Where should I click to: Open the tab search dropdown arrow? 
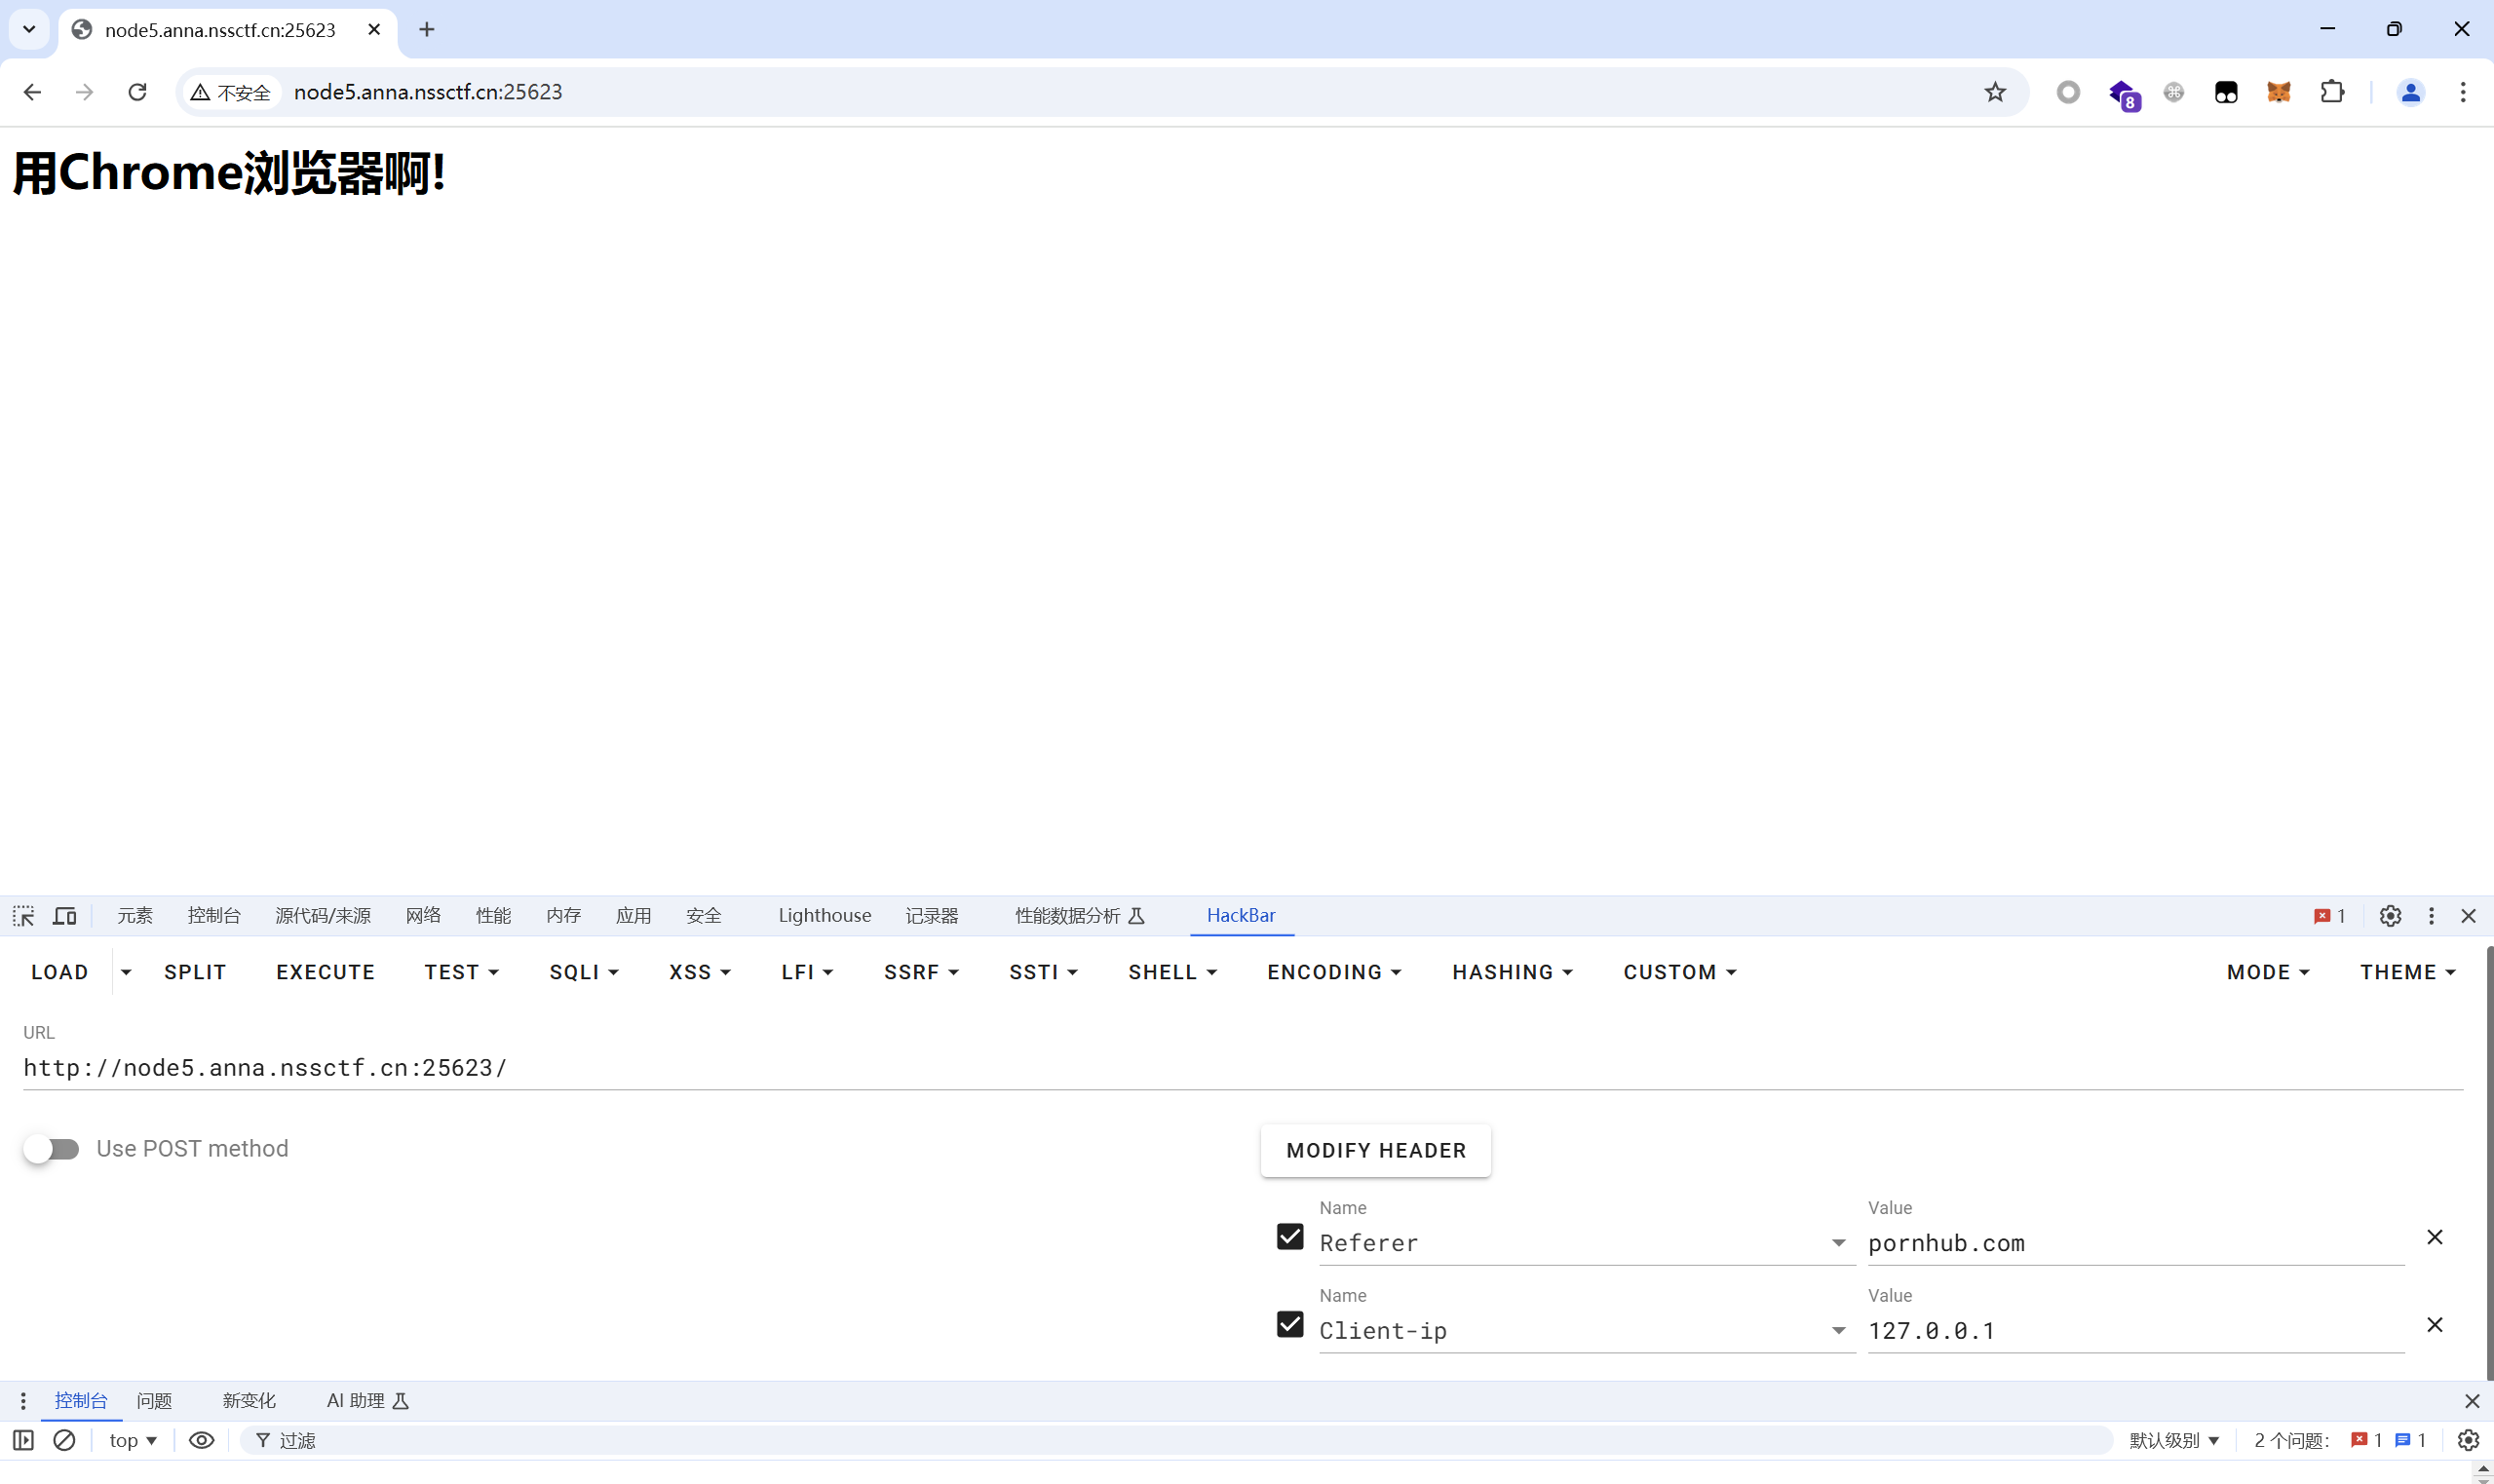pos(29,30)
